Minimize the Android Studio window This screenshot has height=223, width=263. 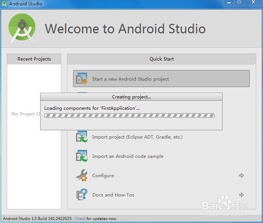click(x=229, y=3)
